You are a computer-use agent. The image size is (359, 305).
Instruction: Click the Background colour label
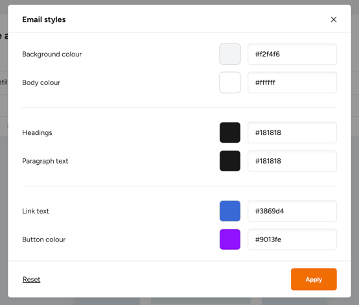point(52,55)
